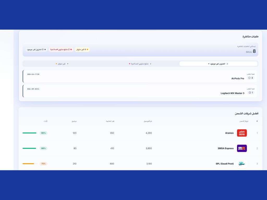Click the SPL Saudi Post logo
267x200 pixels.
(x=242, y=164)
